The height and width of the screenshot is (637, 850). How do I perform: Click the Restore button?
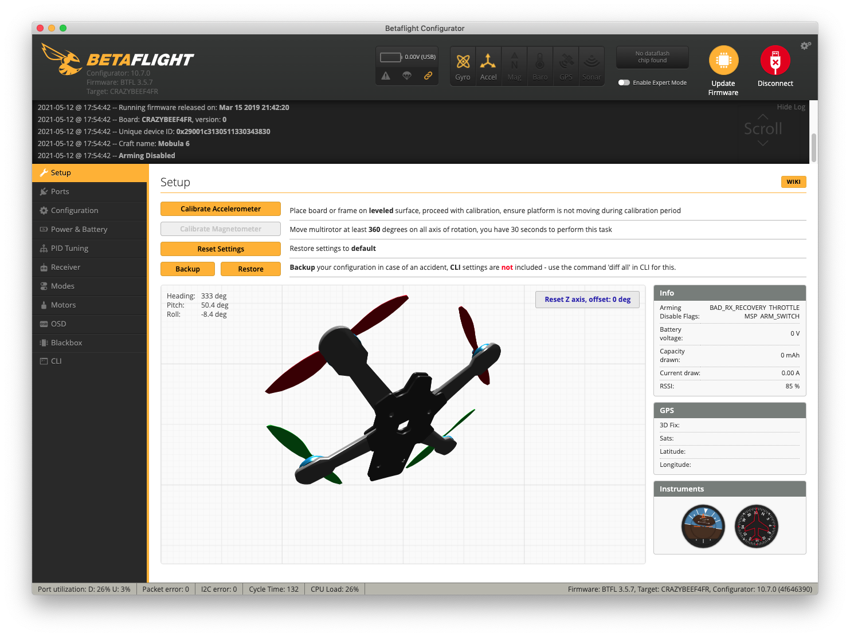(x=251, y=269)
